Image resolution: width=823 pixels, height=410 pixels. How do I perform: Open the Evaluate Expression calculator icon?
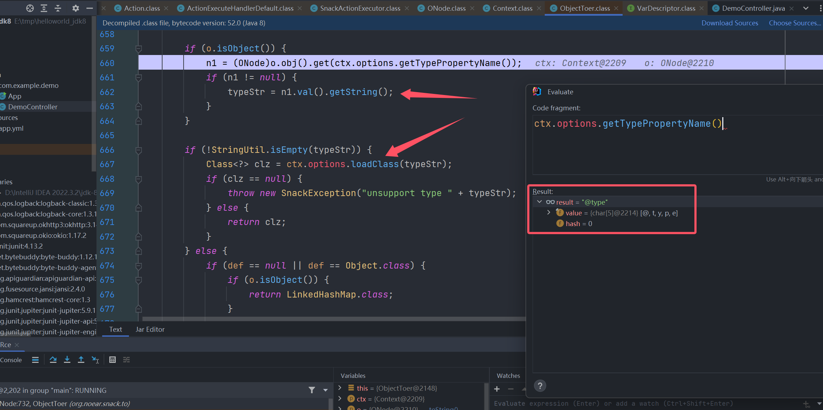[x=113, y=360]
